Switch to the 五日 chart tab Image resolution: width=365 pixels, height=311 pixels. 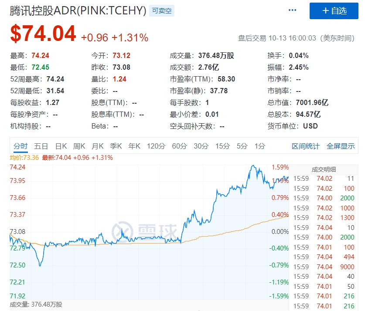(41, 146)
